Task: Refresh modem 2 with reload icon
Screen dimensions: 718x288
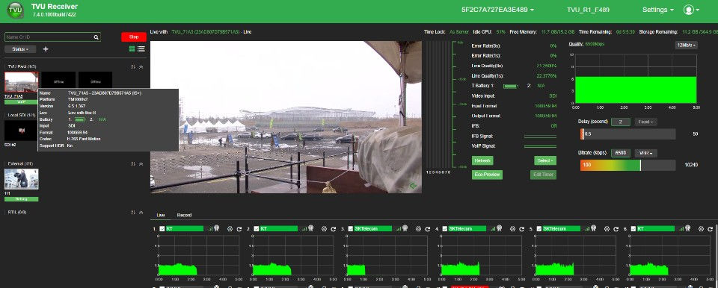Action: [334, 228]
